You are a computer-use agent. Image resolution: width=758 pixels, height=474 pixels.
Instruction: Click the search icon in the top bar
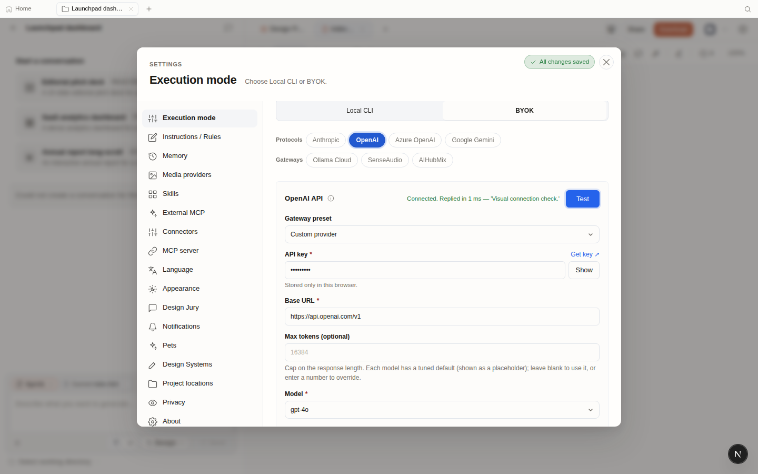[747, 9]
